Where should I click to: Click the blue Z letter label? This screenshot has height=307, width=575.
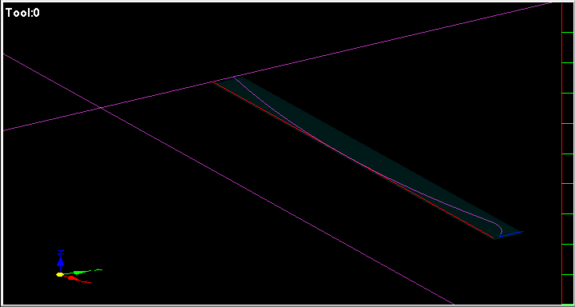pos(61,253)
